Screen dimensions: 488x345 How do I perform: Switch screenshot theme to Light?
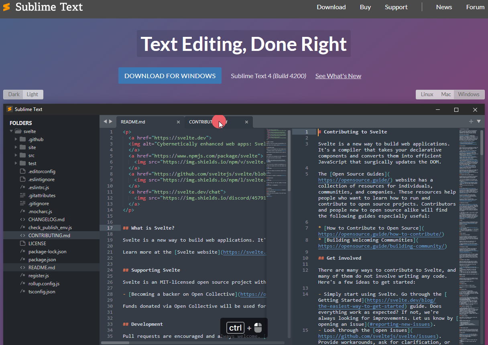33,95
